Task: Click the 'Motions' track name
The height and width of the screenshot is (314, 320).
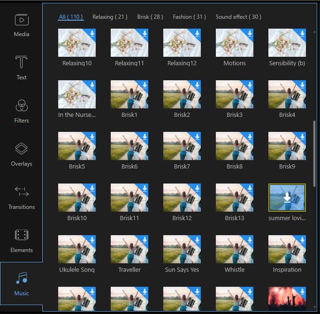Action: 235,63
